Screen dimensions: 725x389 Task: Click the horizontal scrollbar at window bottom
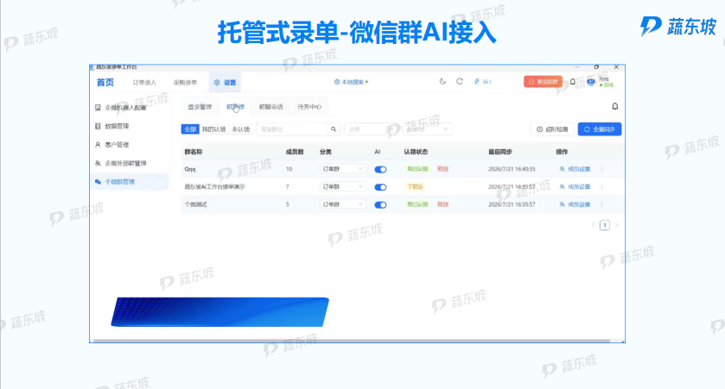click(352, 341)
